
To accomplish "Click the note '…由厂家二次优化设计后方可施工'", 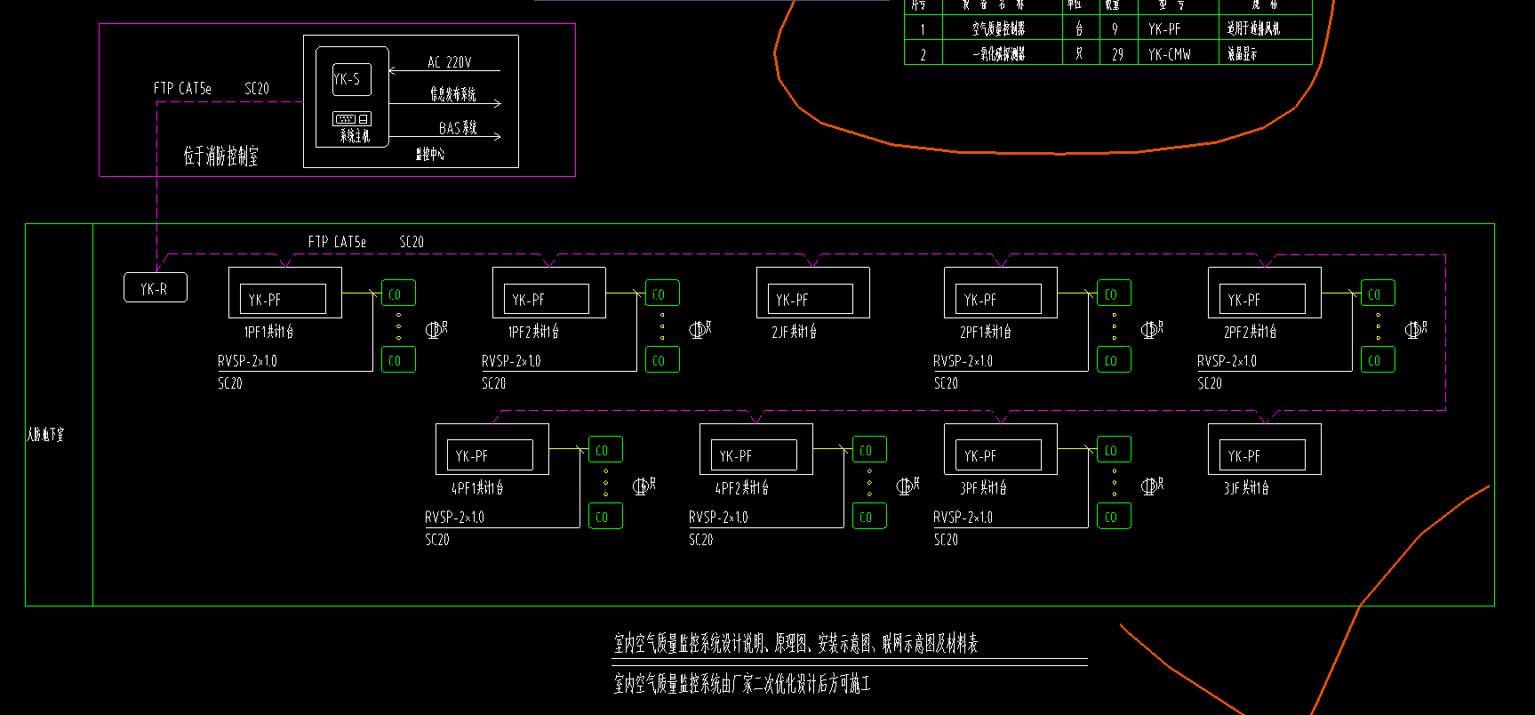I will (x=742, y=684).
